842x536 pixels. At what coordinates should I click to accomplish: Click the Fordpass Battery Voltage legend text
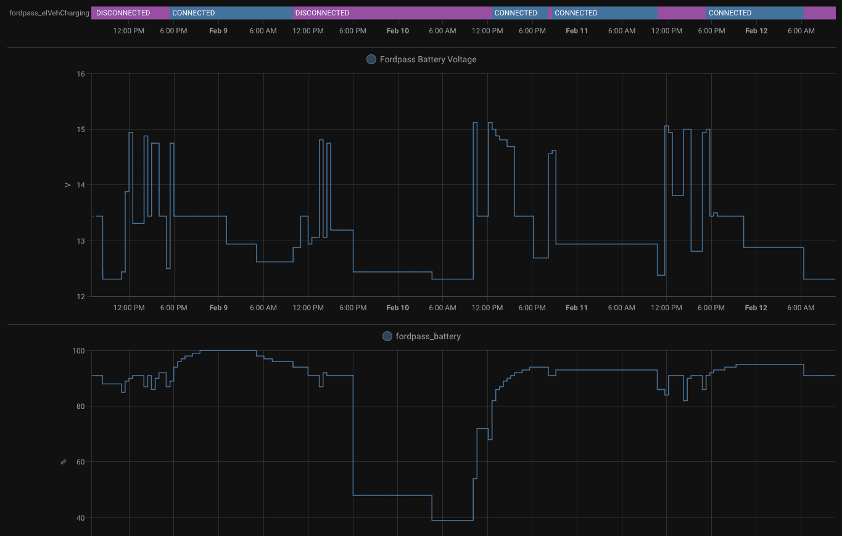[427, 60]
